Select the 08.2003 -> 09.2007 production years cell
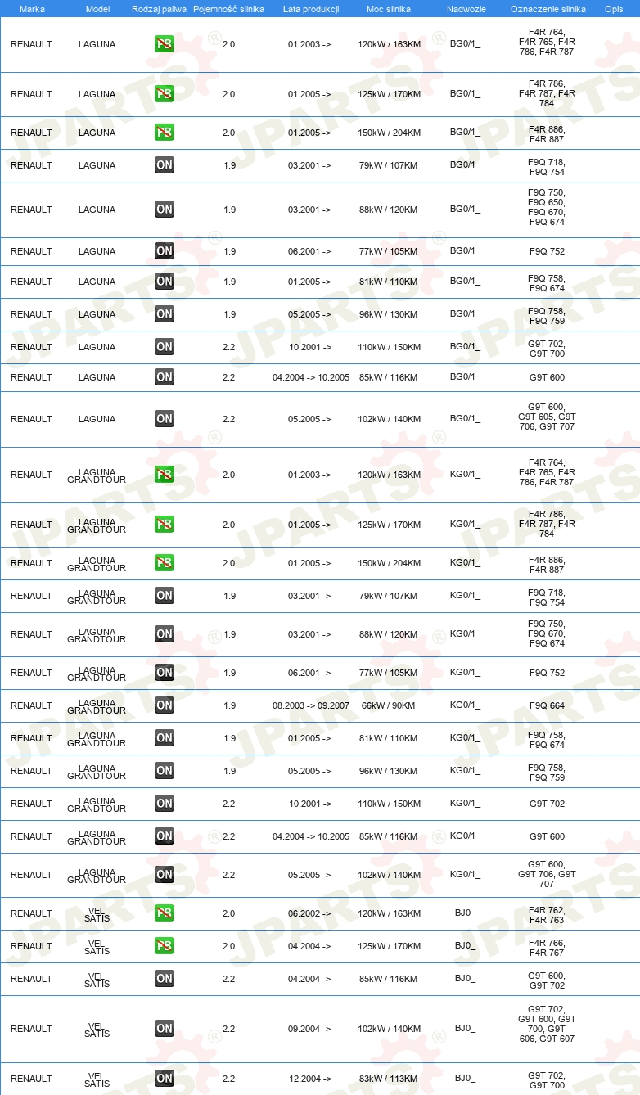Screen dimensions: 640x1095 click(x=311, y=705)
